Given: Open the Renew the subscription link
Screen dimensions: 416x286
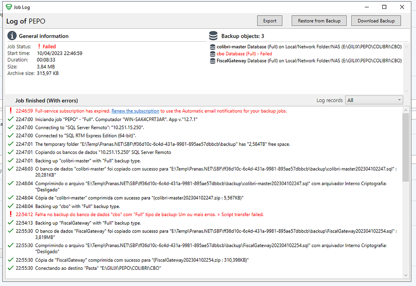Looking at the screenshot, I should pos(135,111).
